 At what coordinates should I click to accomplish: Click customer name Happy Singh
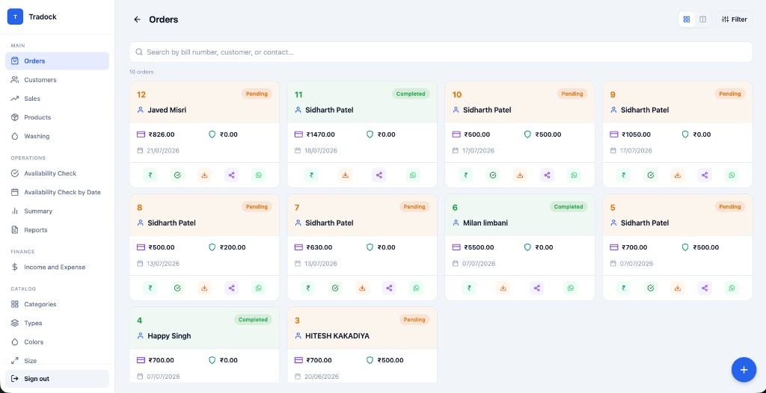point(169,336)
